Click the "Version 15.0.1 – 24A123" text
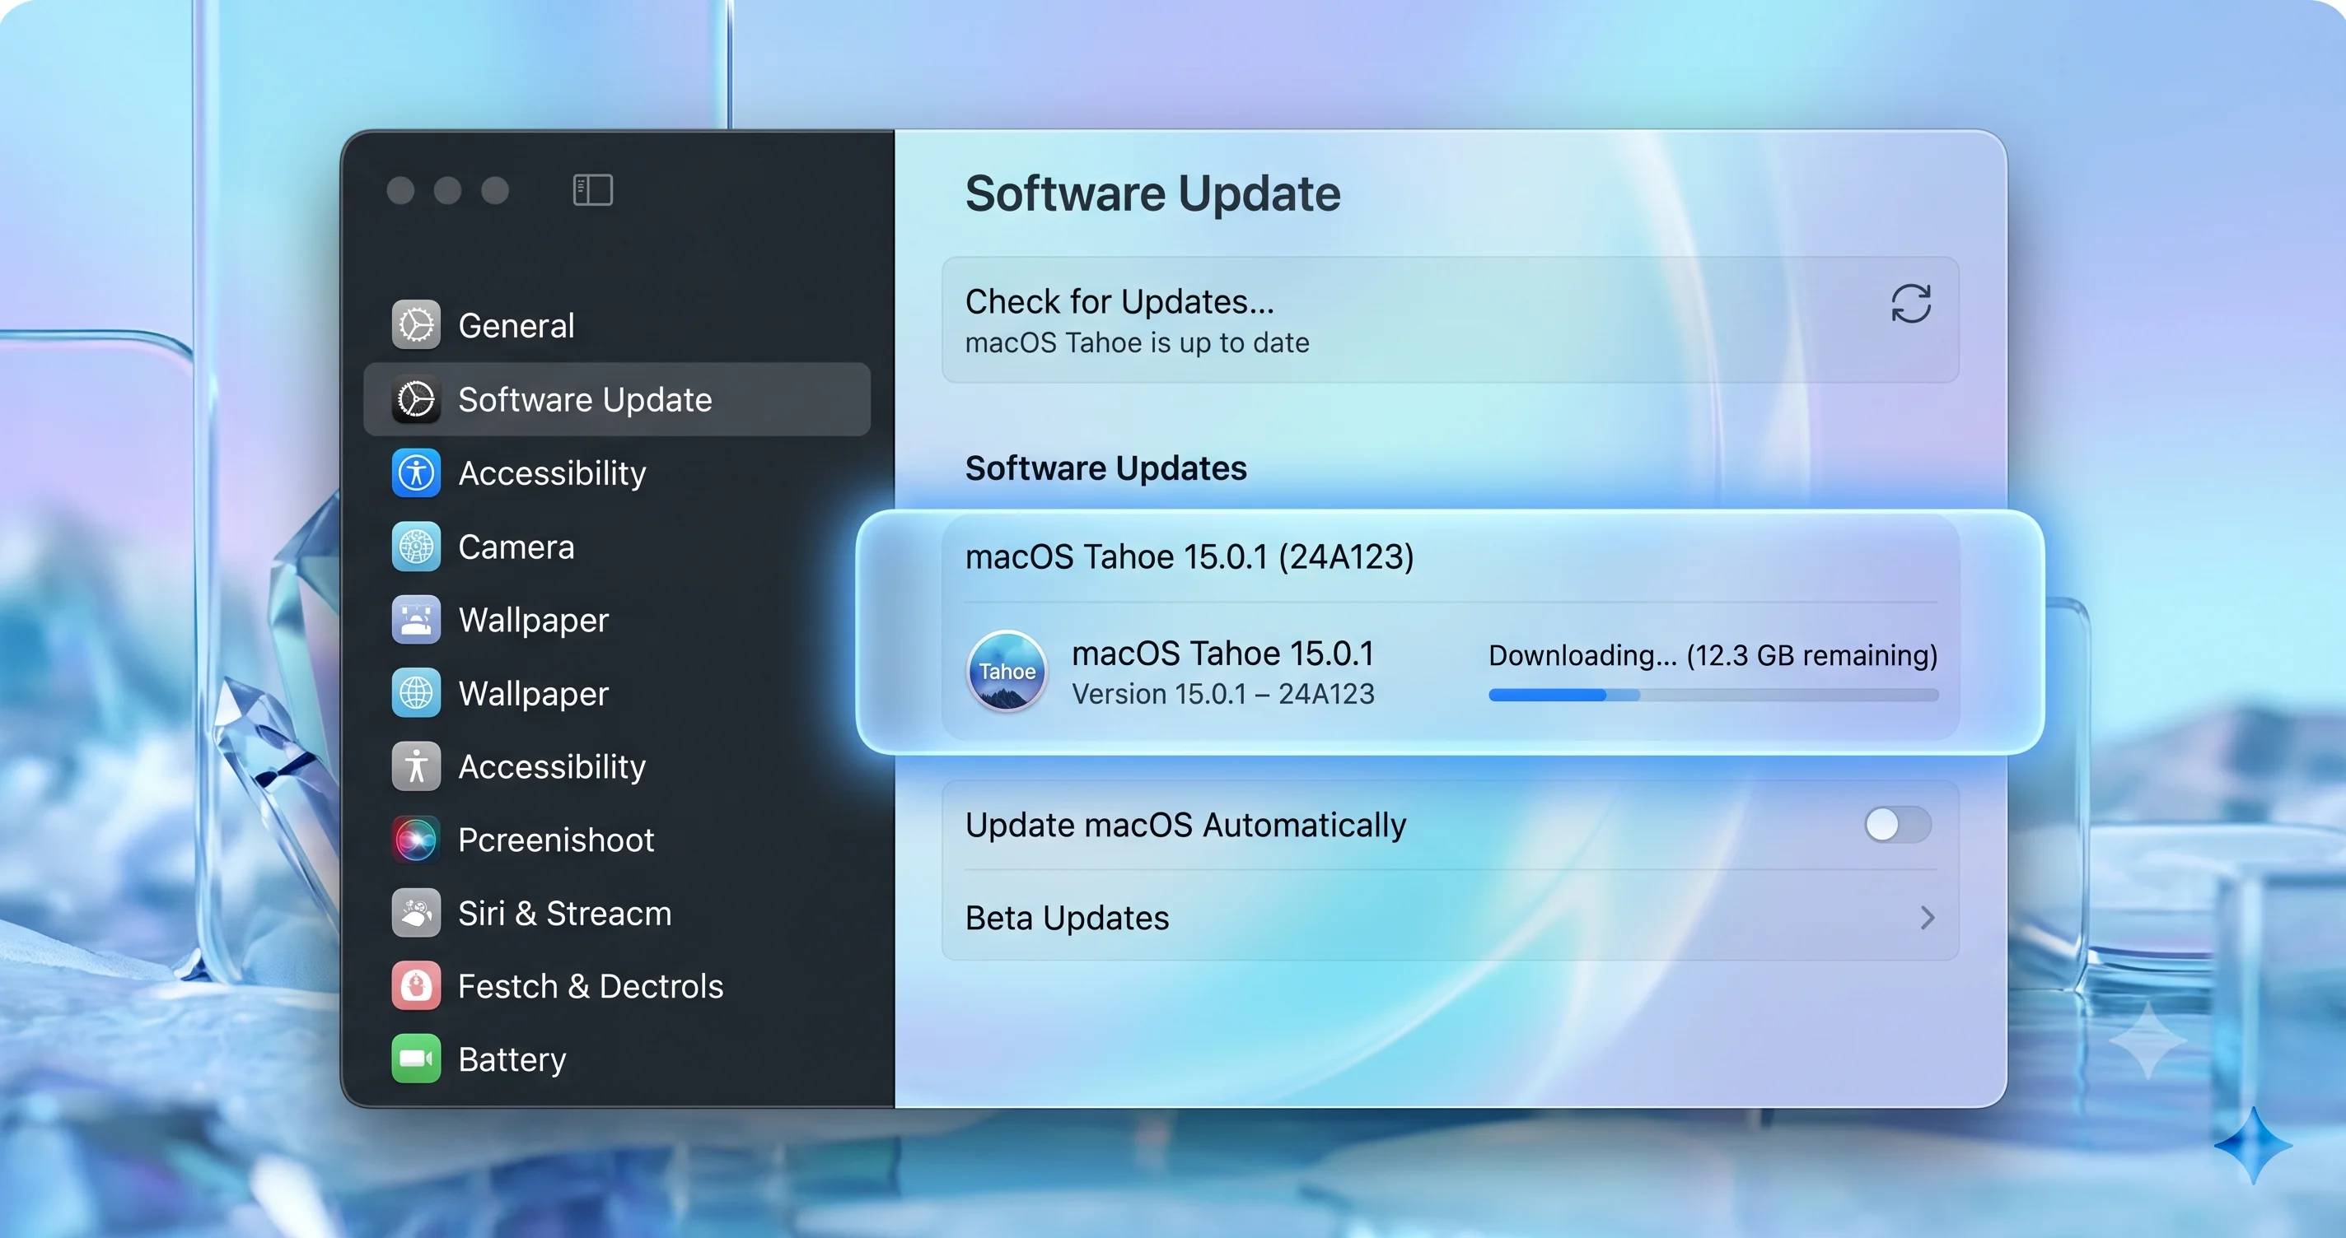The width and height of the screenshot is (2346, 1238). click(1223, 694)
